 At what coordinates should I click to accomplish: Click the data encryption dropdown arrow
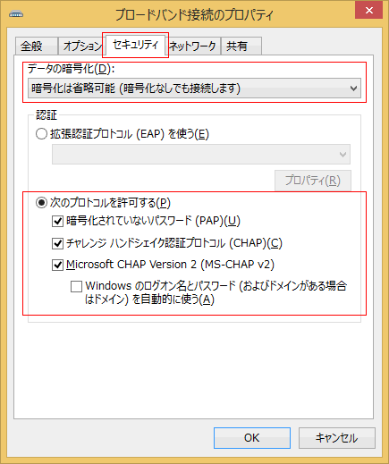tap(353, 89)
